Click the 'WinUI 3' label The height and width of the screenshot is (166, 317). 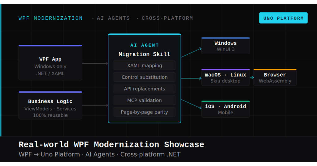226,49
